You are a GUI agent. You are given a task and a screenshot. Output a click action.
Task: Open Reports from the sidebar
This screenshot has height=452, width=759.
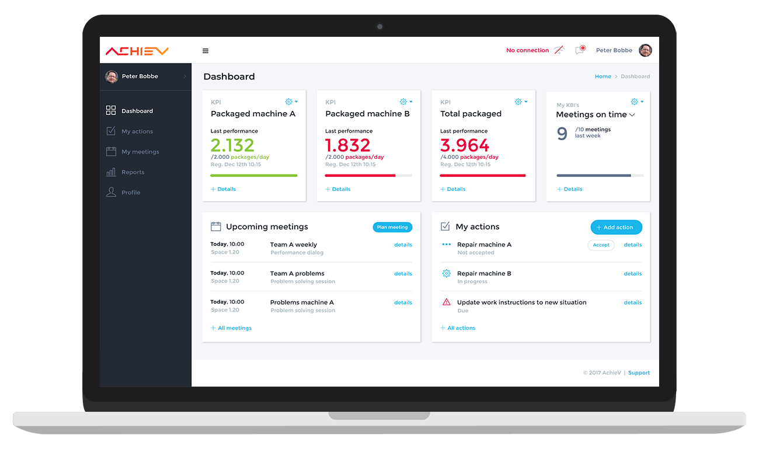click(133, 172)
